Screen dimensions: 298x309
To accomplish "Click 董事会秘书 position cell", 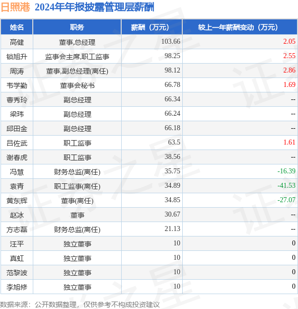I will [77, 85].
